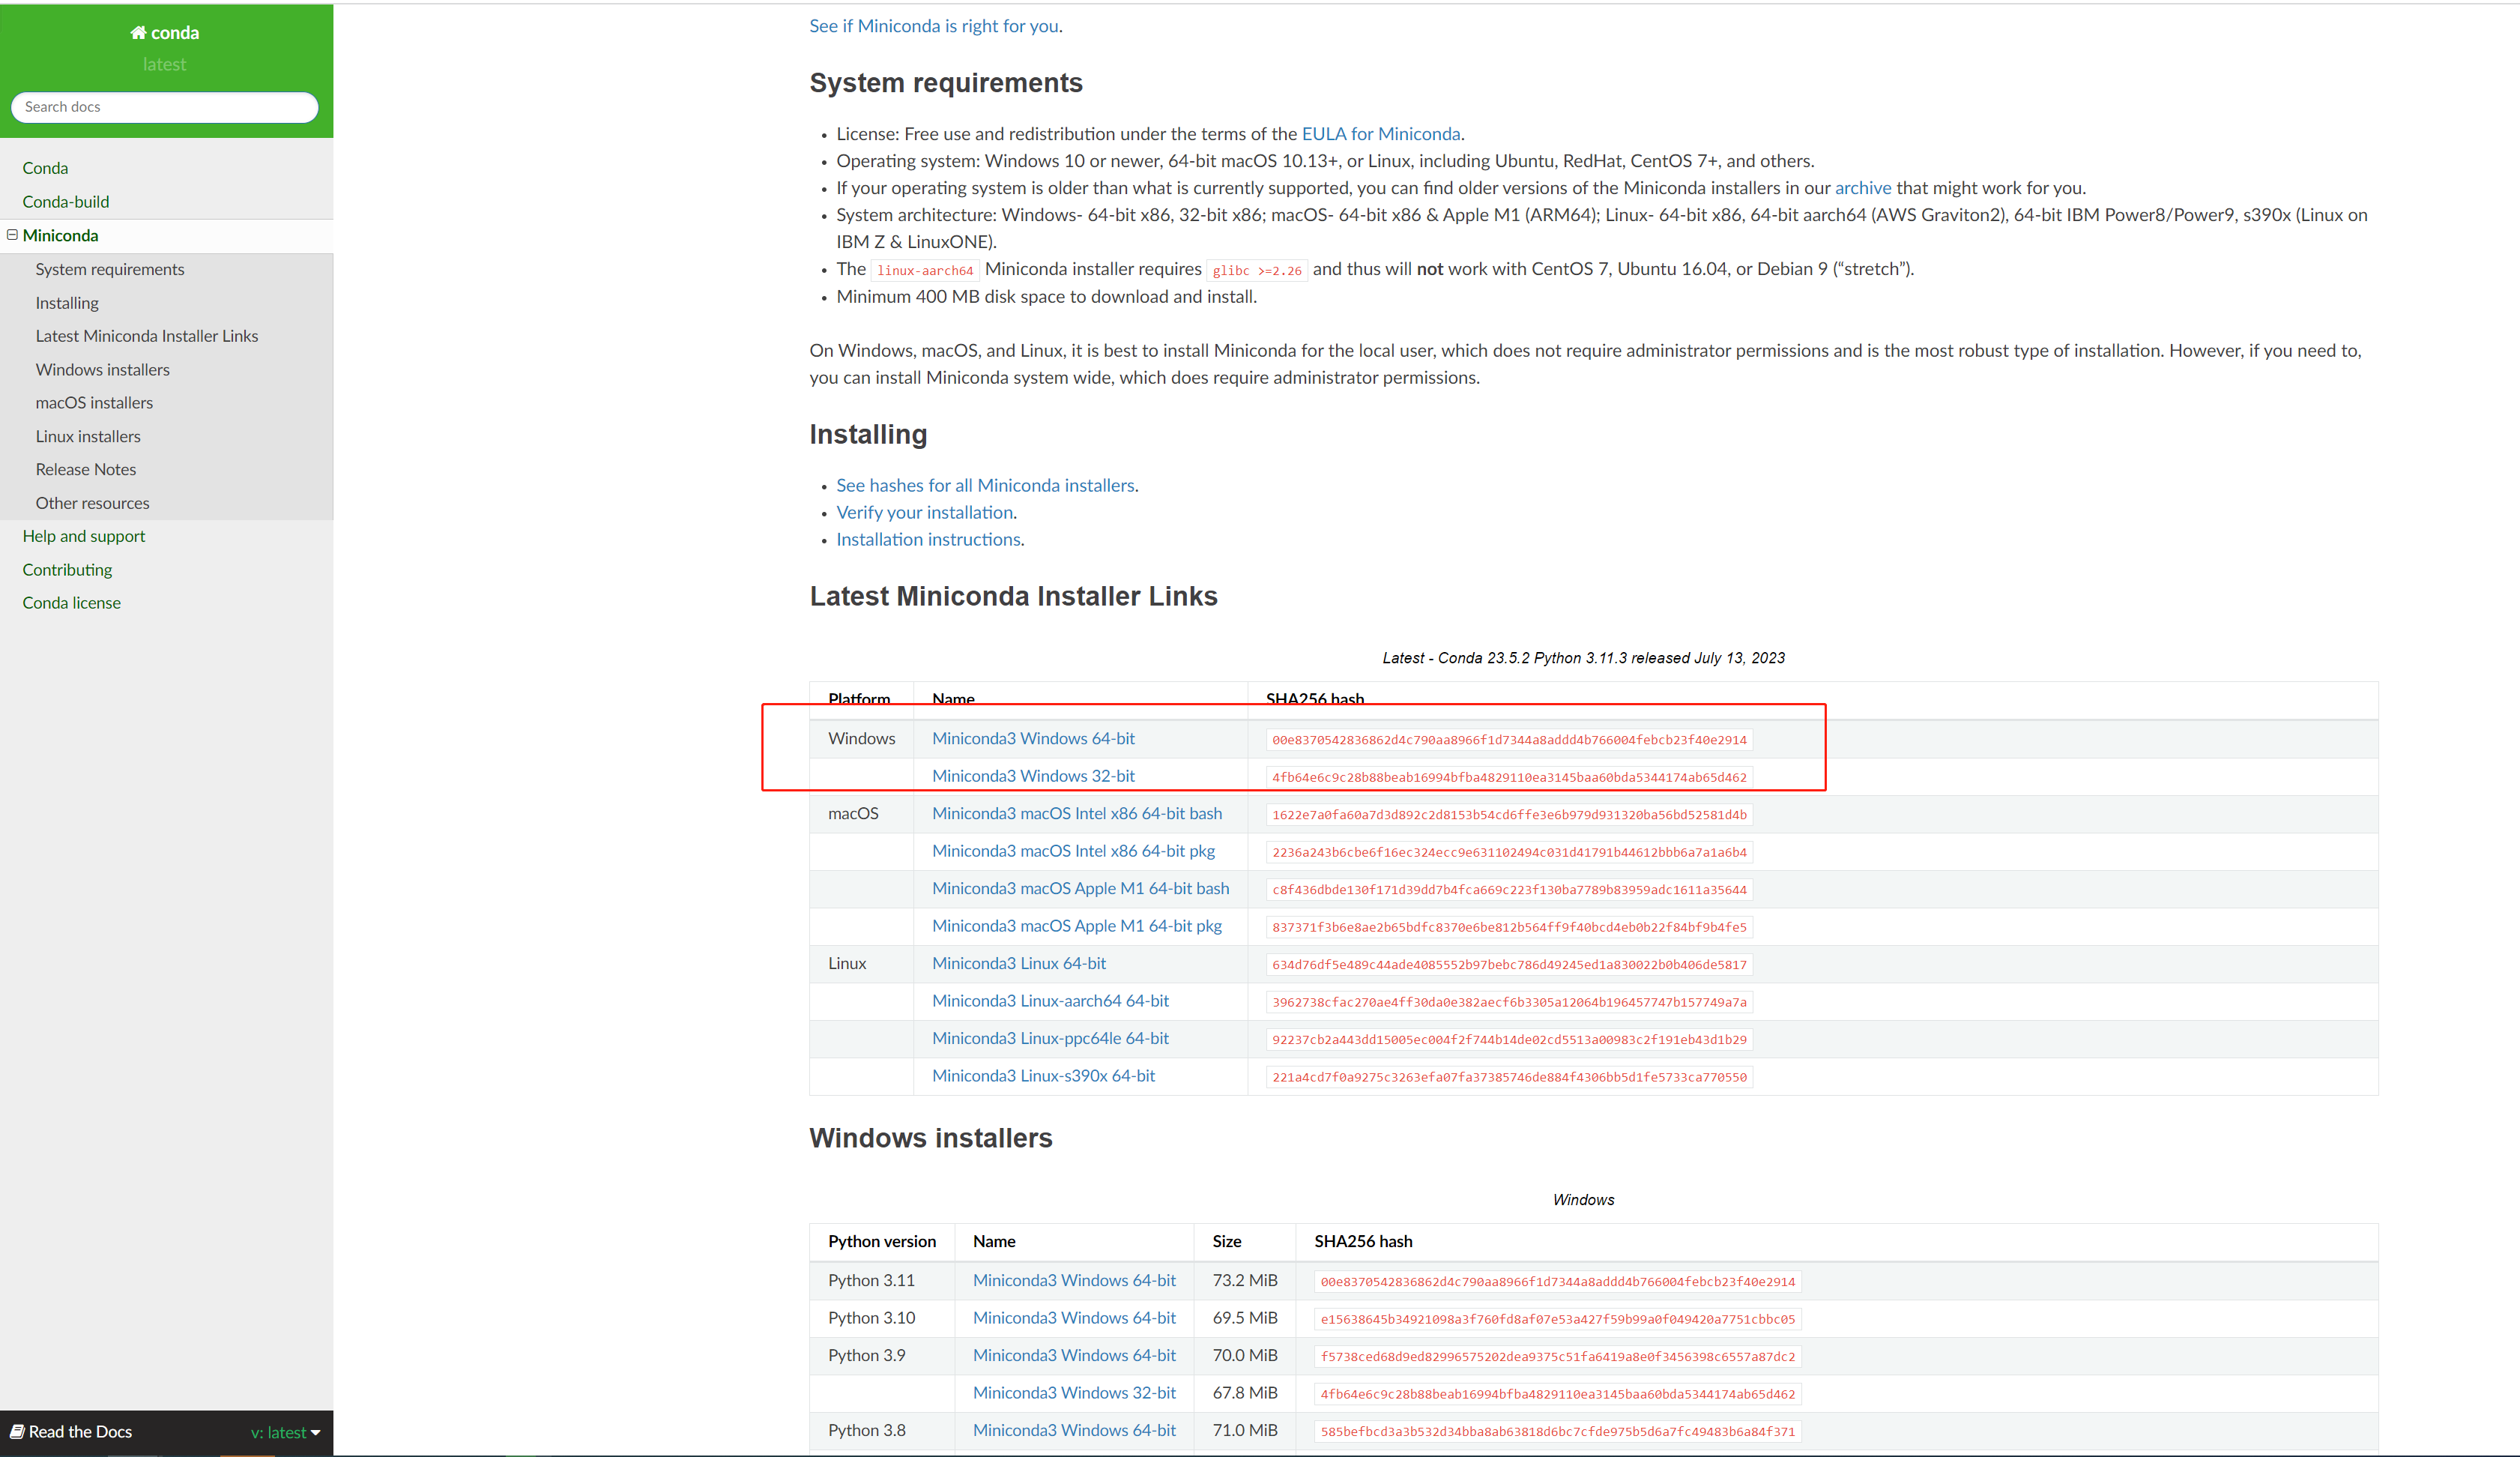The width and height of the screenshot is (2520, 1457).
Task: Collapse the Miniconda section in the sidebar
Action: tap(12, 235)
